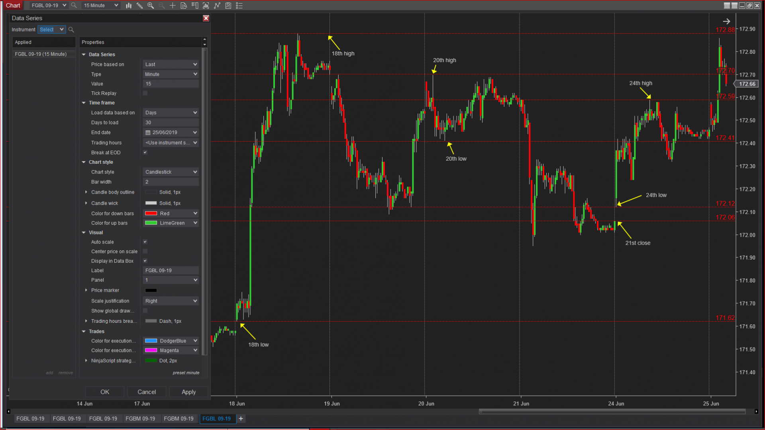Open the Scale justification dropdown
Screen dimensions: 765x430
(171, 301)
